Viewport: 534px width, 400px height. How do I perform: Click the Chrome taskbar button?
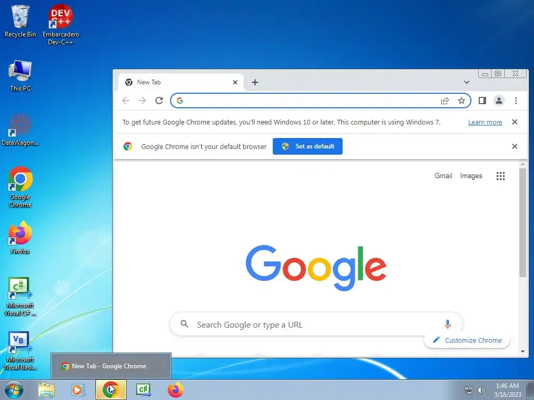[x=111, y=390]
